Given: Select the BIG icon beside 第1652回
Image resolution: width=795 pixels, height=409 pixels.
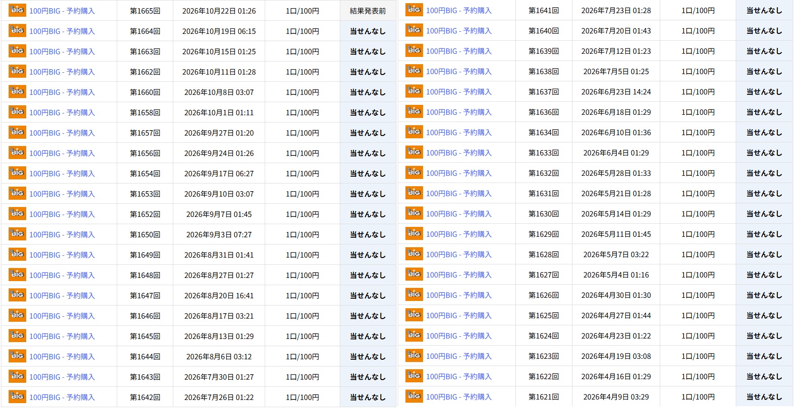Looking at the screenshot, I should pyautogui.click(x=17, y=214).
